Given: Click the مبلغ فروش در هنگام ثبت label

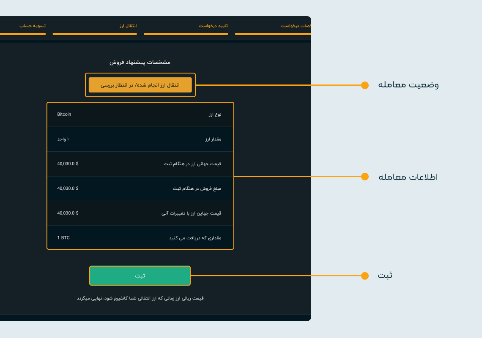Looking at the screenshot, I should [197, 188].
